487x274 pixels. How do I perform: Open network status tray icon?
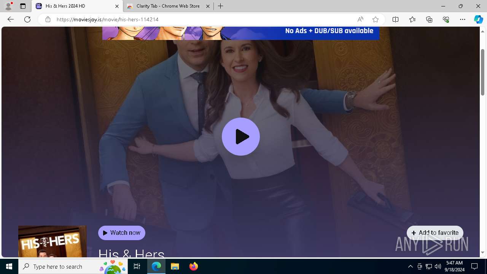(429, 266)
